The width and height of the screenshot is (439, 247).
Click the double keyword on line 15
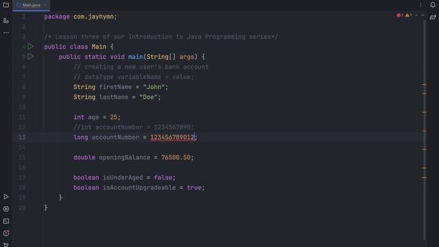pos(84,157)
